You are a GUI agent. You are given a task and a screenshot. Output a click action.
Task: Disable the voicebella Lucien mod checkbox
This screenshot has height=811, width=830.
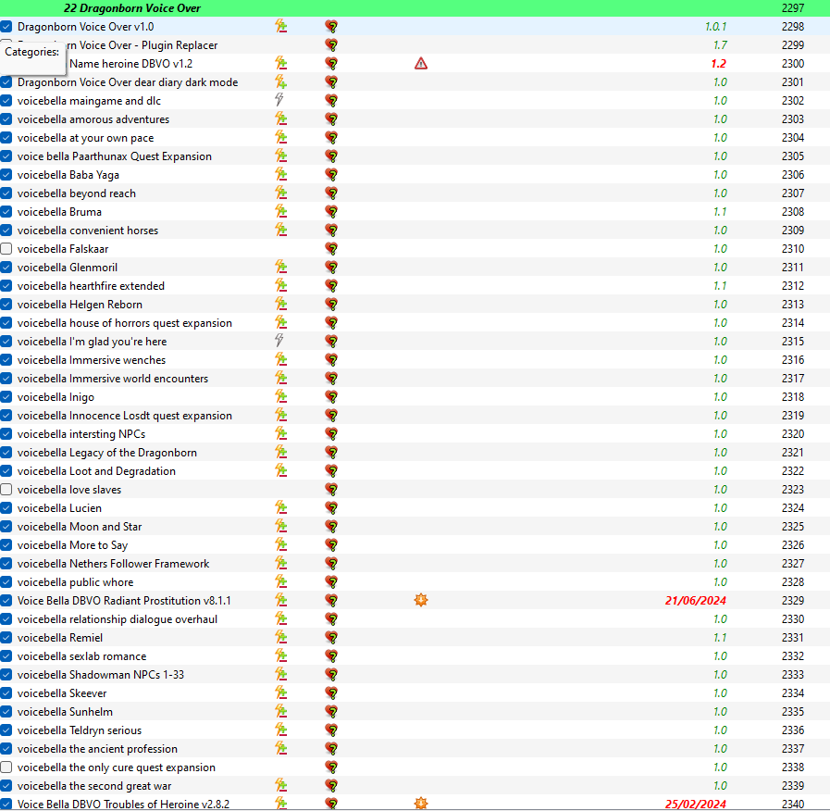coord(6,508)
